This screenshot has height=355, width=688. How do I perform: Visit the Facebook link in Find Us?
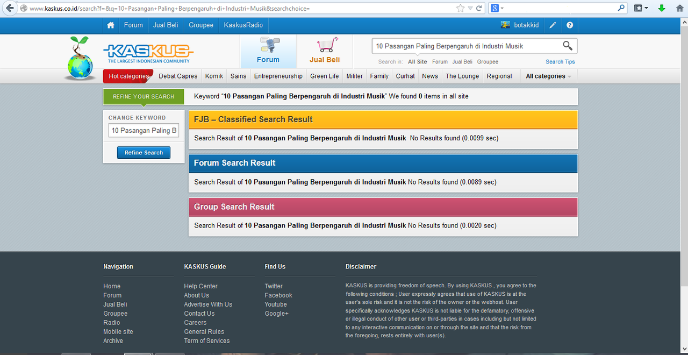pyautogui.click(x=278, y=295)
